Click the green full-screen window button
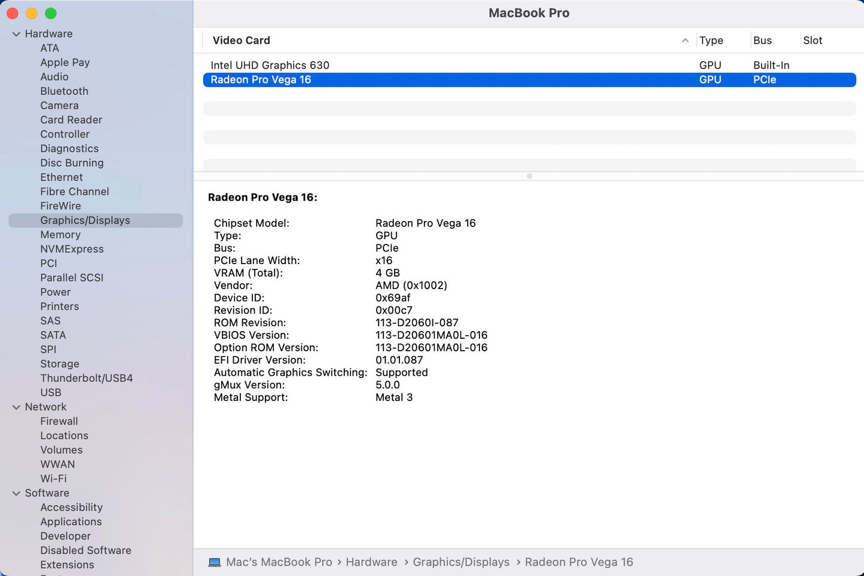Viewport: 864px width, 576px height. pos(51,13)
